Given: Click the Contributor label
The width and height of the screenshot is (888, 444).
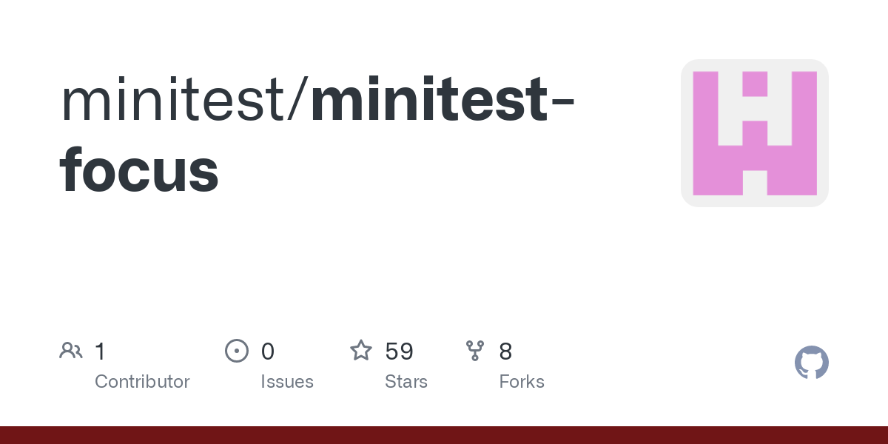Looking at the screenshot, I should click(x=142, y=382).
